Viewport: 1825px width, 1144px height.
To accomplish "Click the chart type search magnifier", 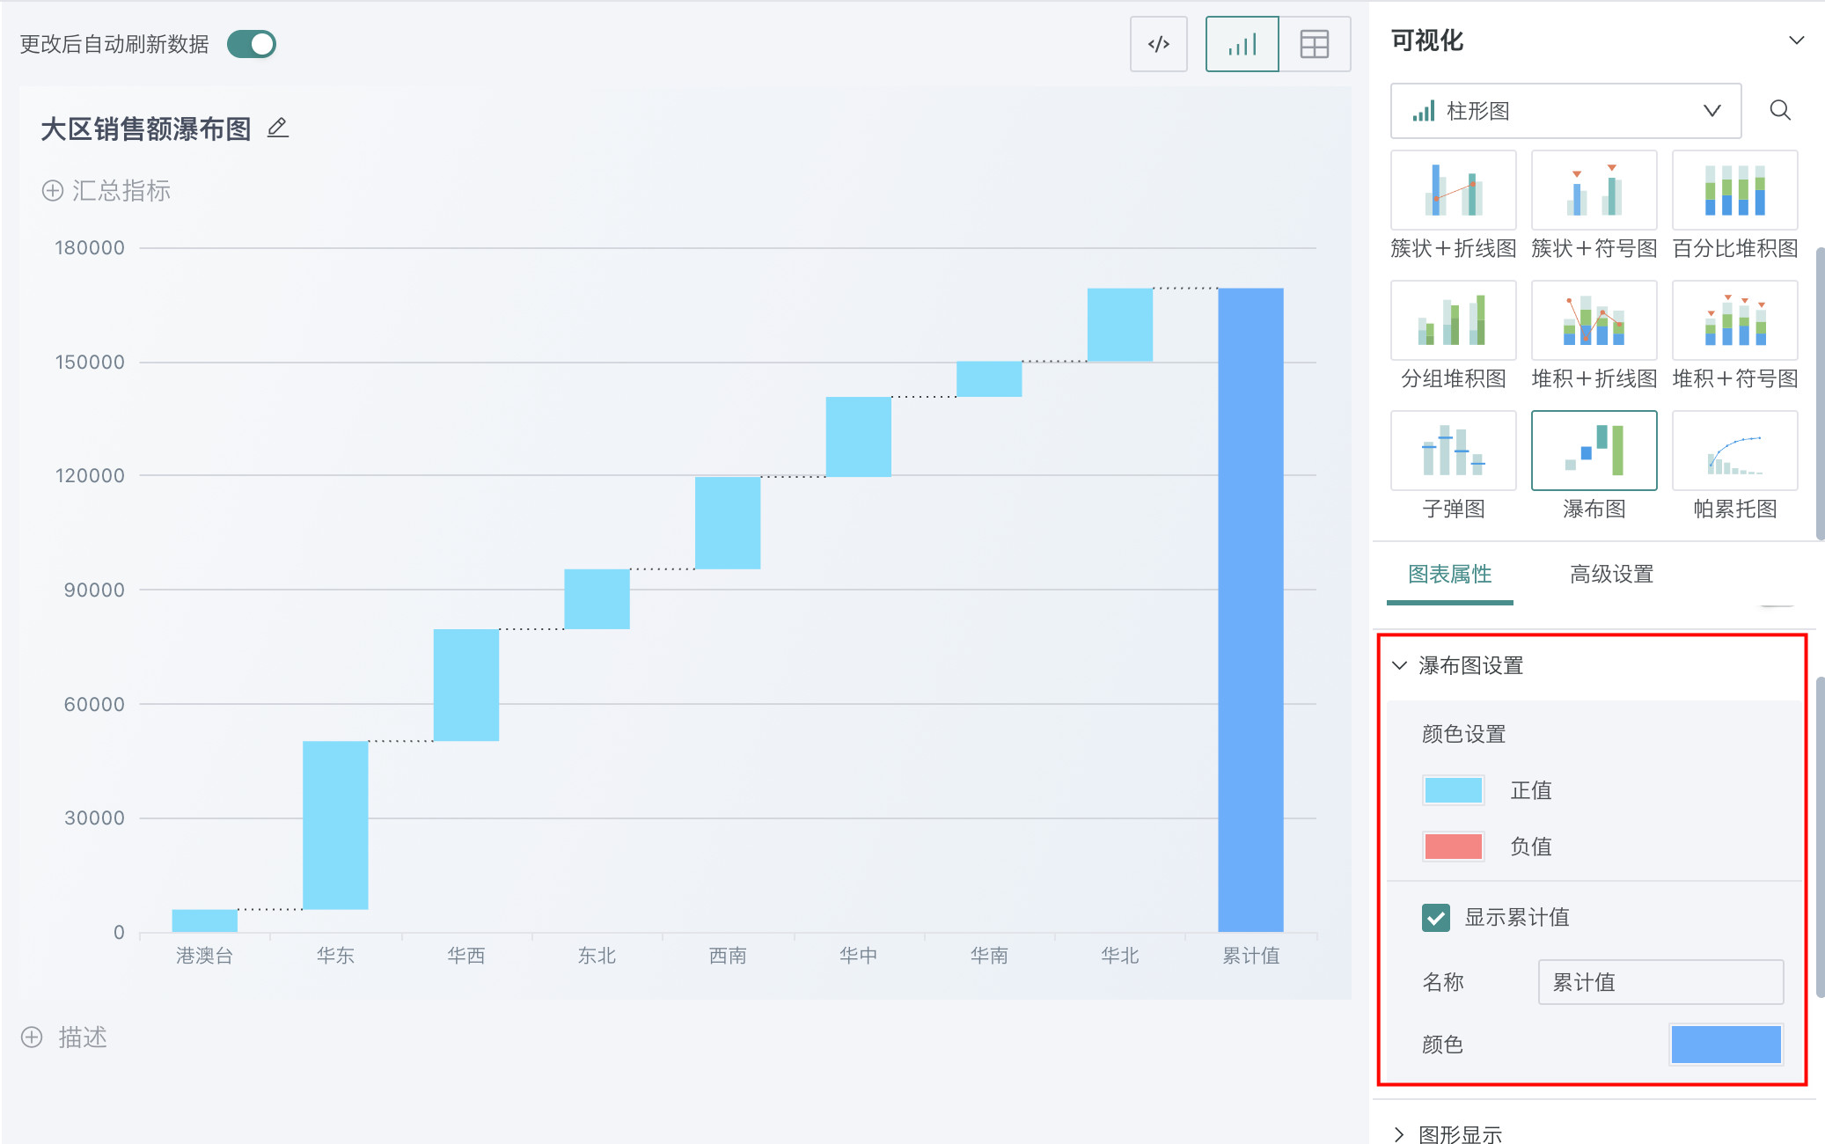I will [x=1780, y=110].
